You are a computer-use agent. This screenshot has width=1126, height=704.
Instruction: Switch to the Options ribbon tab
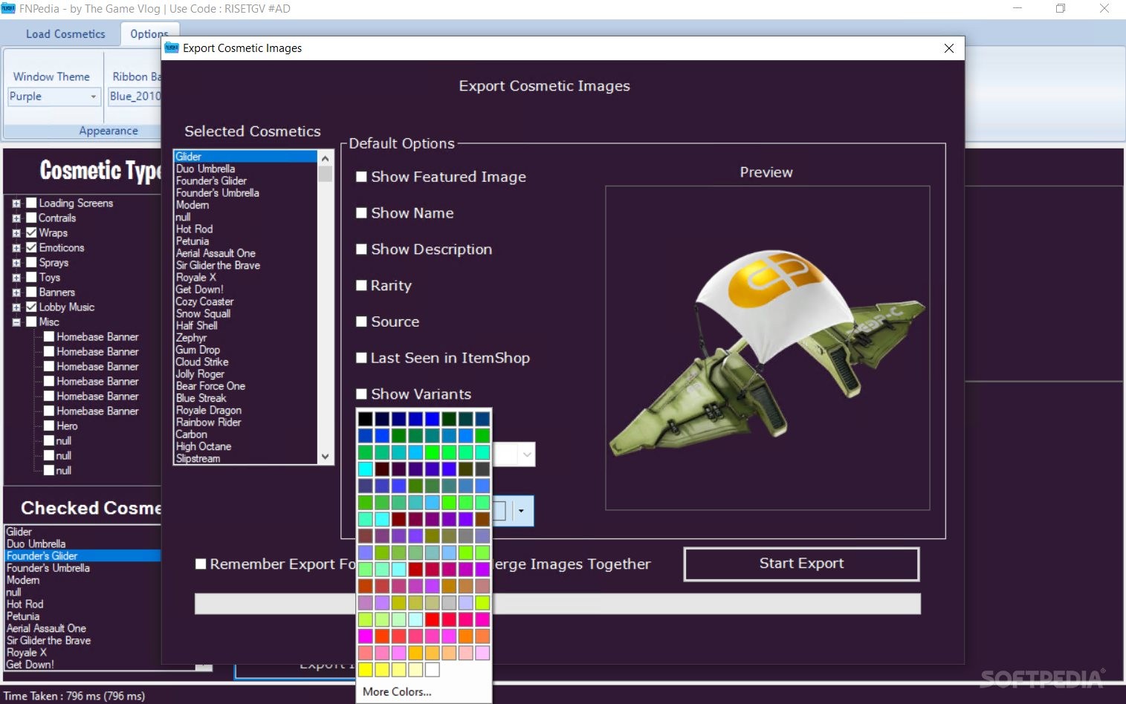(x=149, y=34)
